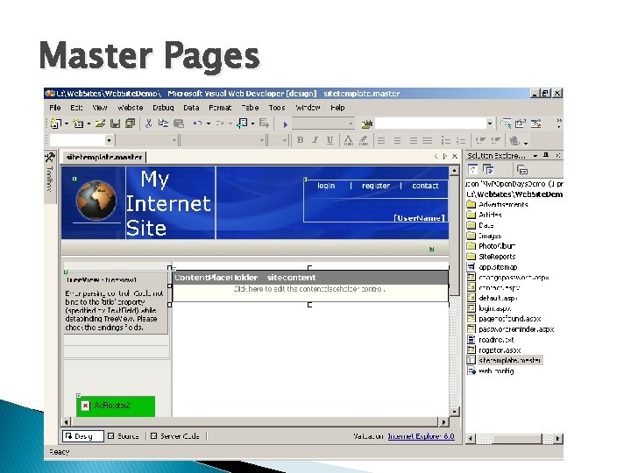Click the Bullets list icon
Image resolution: width=631 pixels, height=473 pixels.
(446, 140)
